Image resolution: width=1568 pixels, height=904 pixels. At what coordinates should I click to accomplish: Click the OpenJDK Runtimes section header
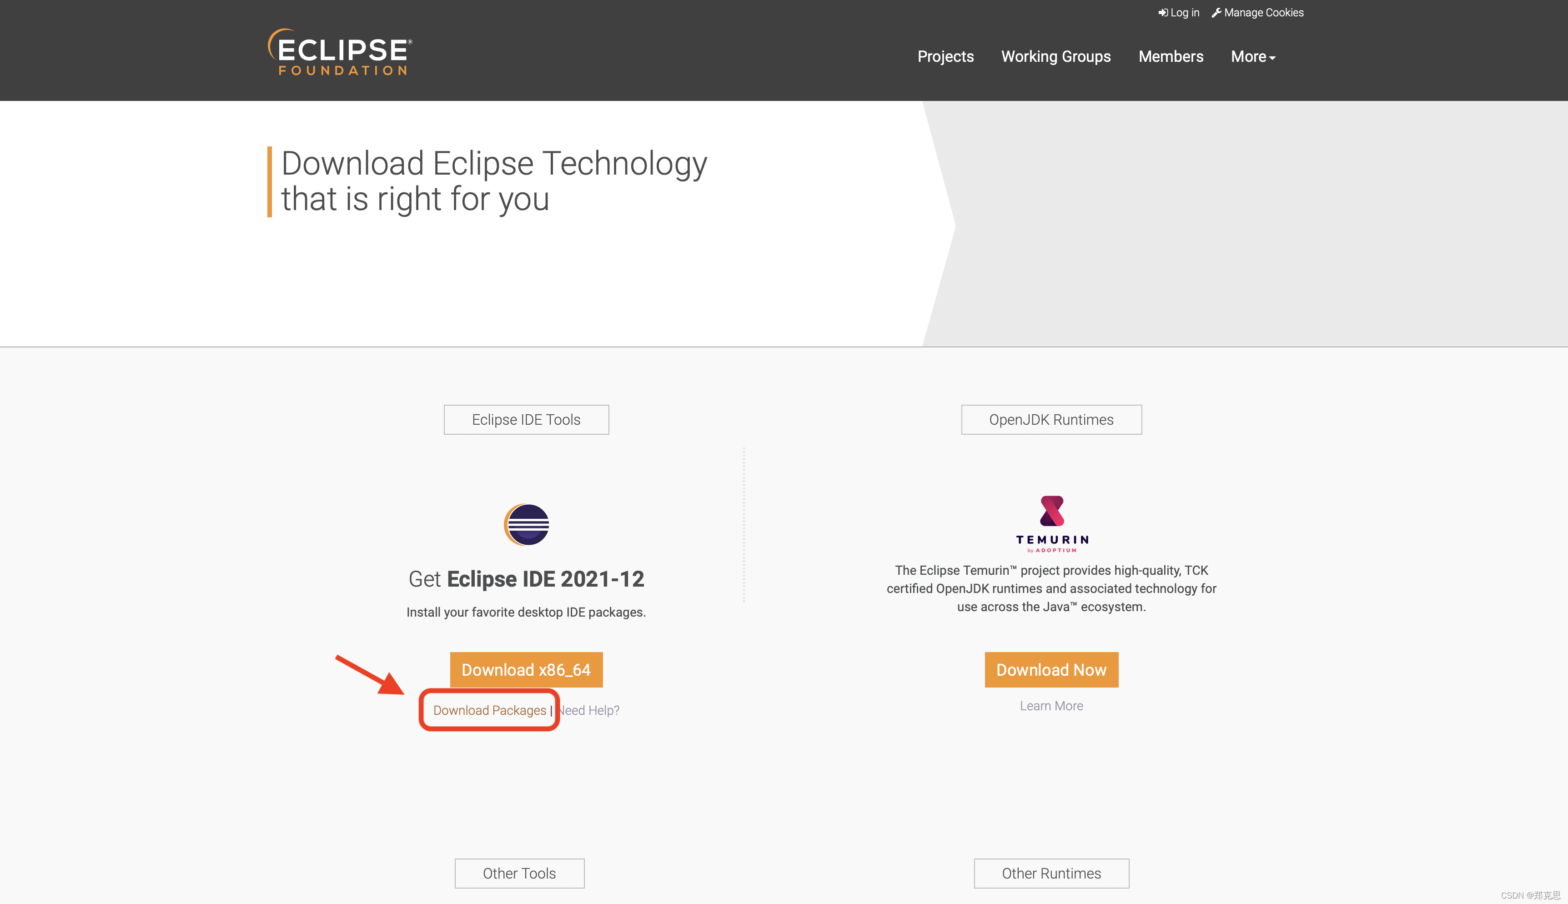[x=1051, y=419]
